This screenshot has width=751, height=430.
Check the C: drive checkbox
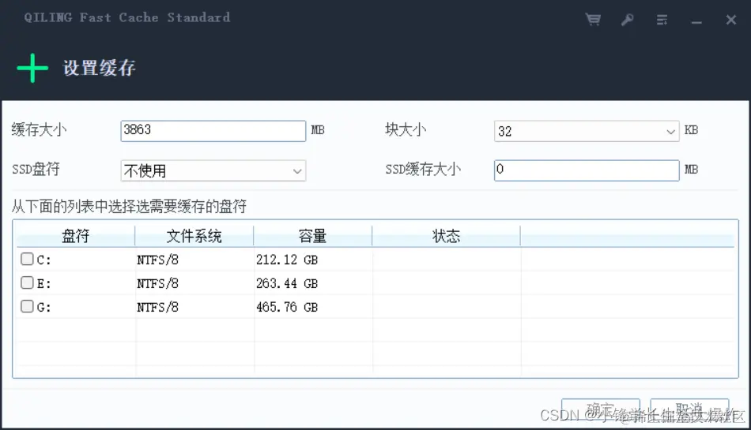pyautogui.click(x=27, y=259)
